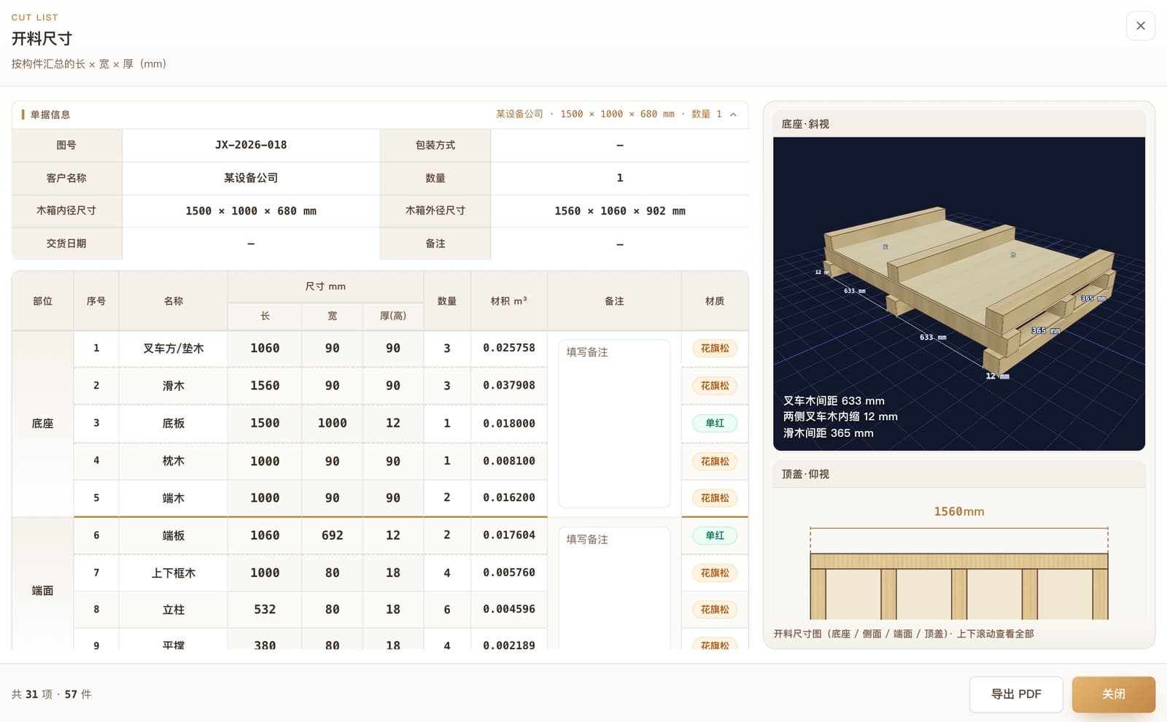Click the 立柱 name cell

(x=174, y=610)
